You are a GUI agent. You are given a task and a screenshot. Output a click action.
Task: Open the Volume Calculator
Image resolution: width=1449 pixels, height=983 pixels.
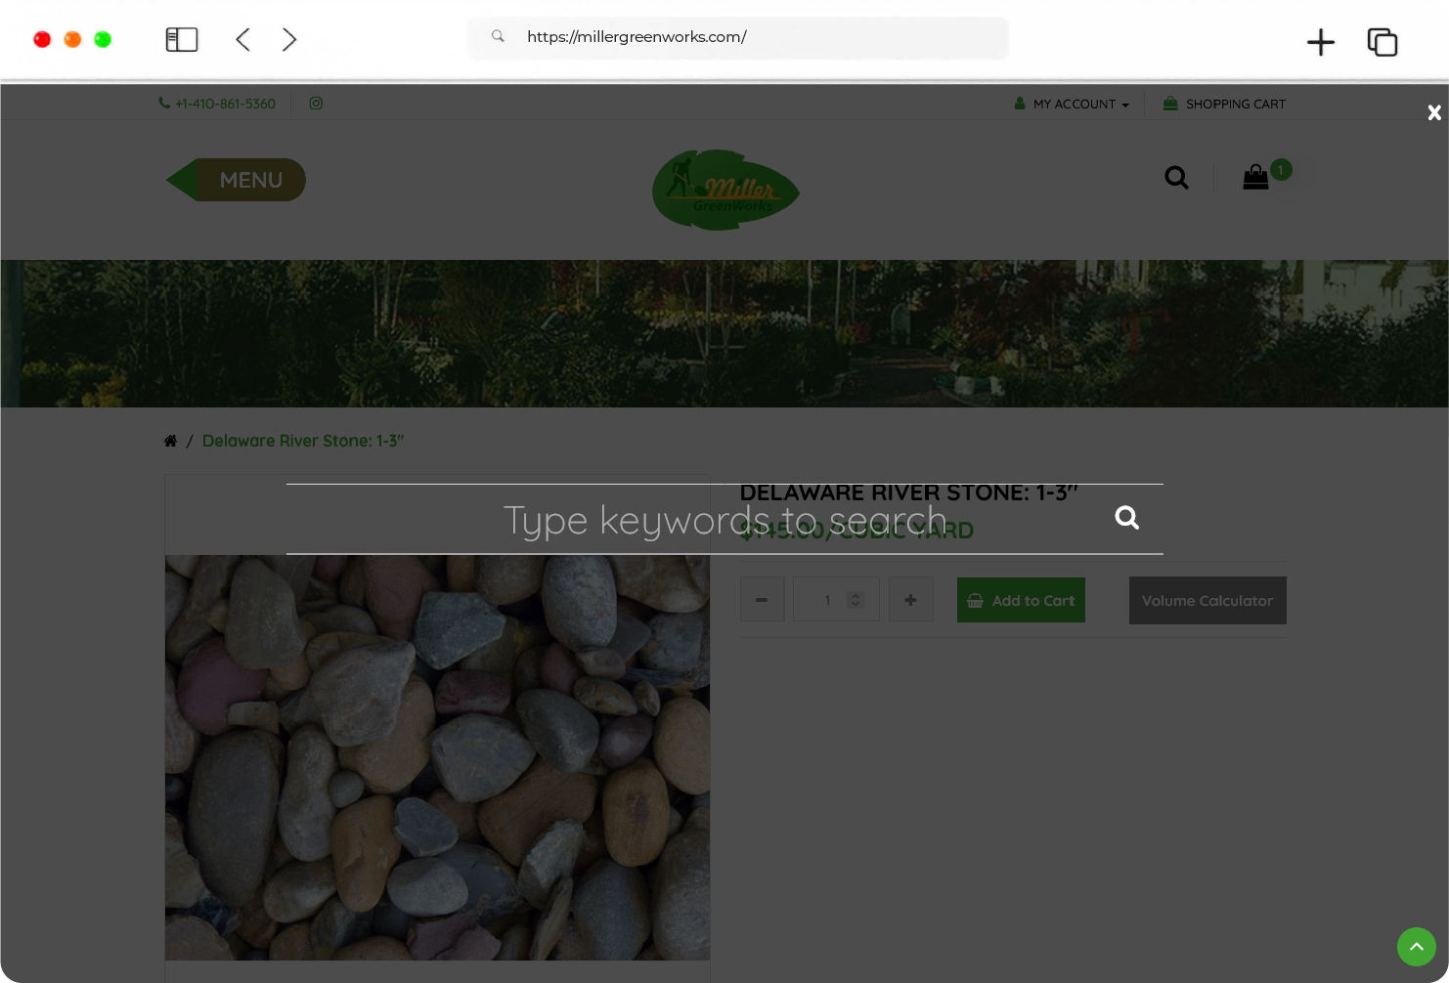[x=1207, y=601]
